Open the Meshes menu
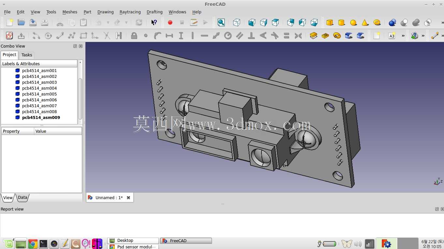The image size is (444, 249). [70, 12]
